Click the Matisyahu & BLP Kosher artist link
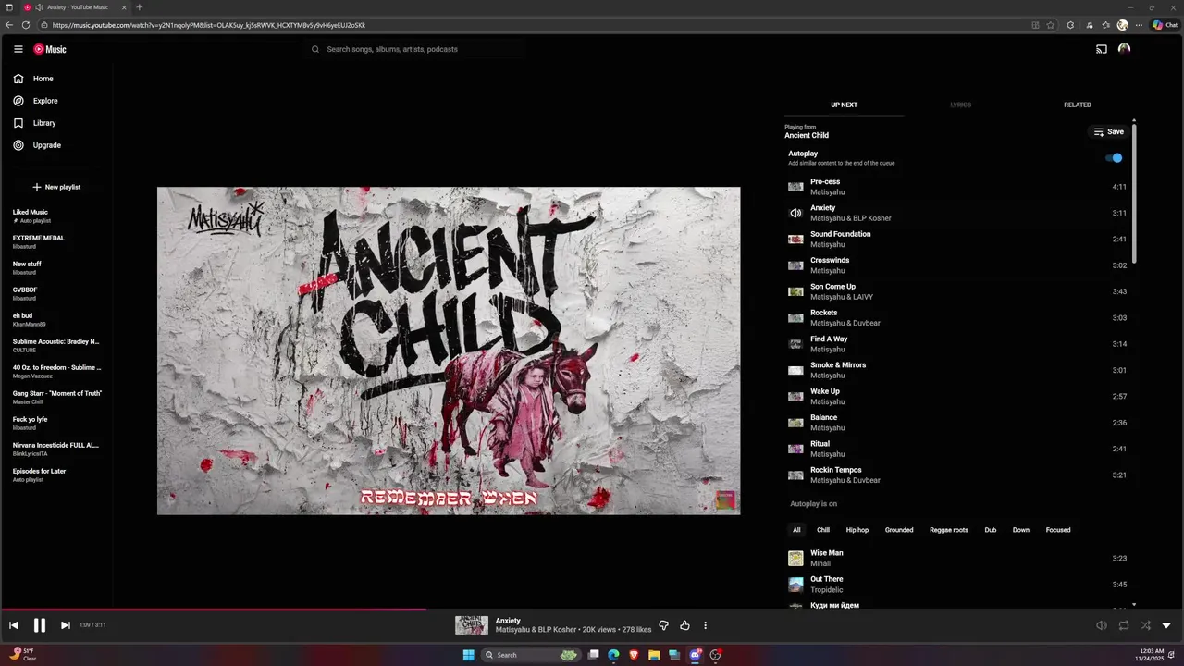 [536, 630]
